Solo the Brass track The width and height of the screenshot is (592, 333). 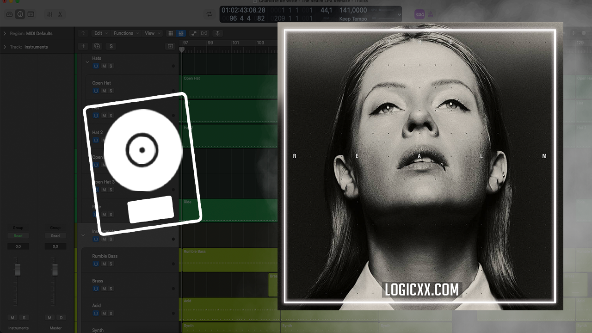coord(111,289)
